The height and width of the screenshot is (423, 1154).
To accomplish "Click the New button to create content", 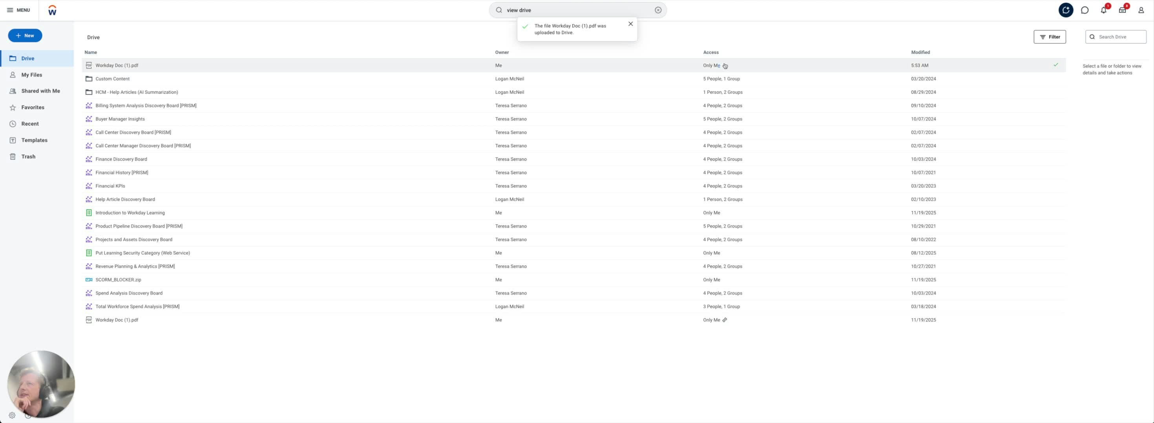I will [25, 35].
